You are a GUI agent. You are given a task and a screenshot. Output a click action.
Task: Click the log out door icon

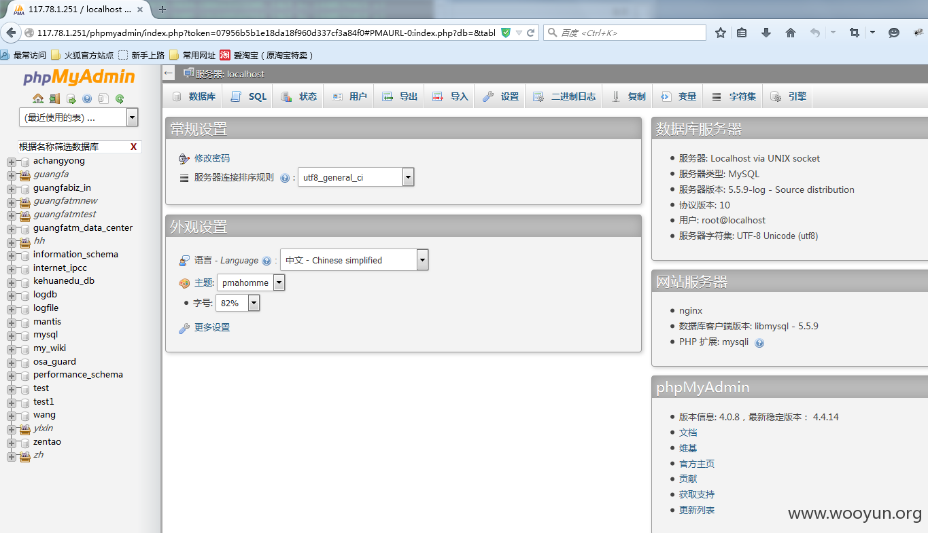[54, 98]
